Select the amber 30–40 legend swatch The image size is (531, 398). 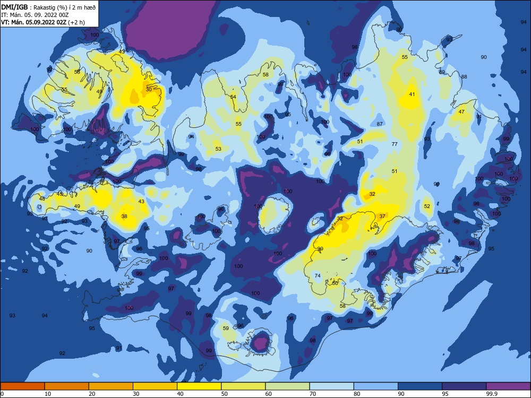click(x=155, y=386)
